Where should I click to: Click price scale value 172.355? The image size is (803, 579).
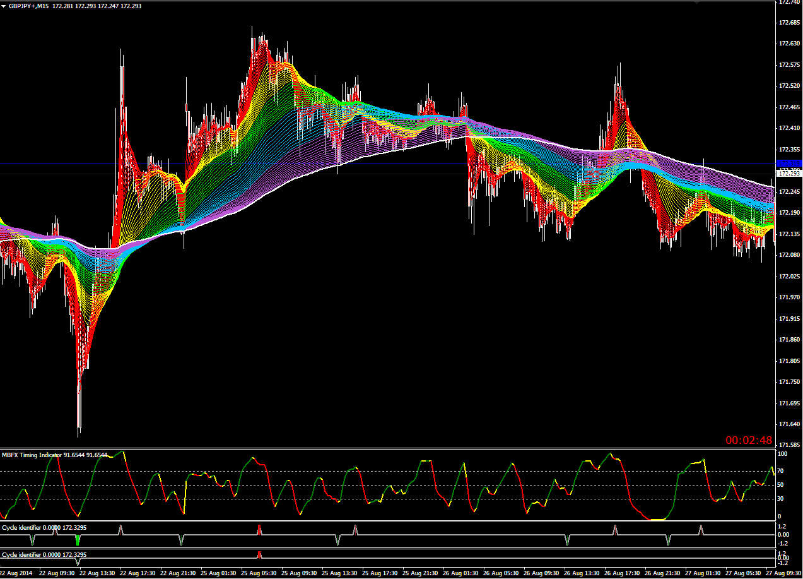788,150
